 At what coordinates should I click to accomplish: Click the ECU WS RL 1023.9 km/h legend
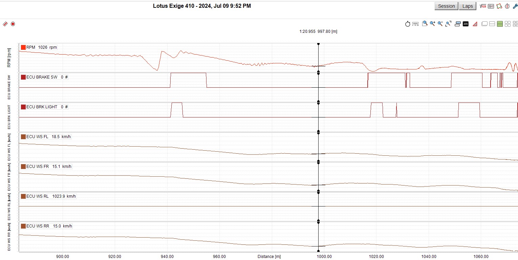click(x=51, y=196)
